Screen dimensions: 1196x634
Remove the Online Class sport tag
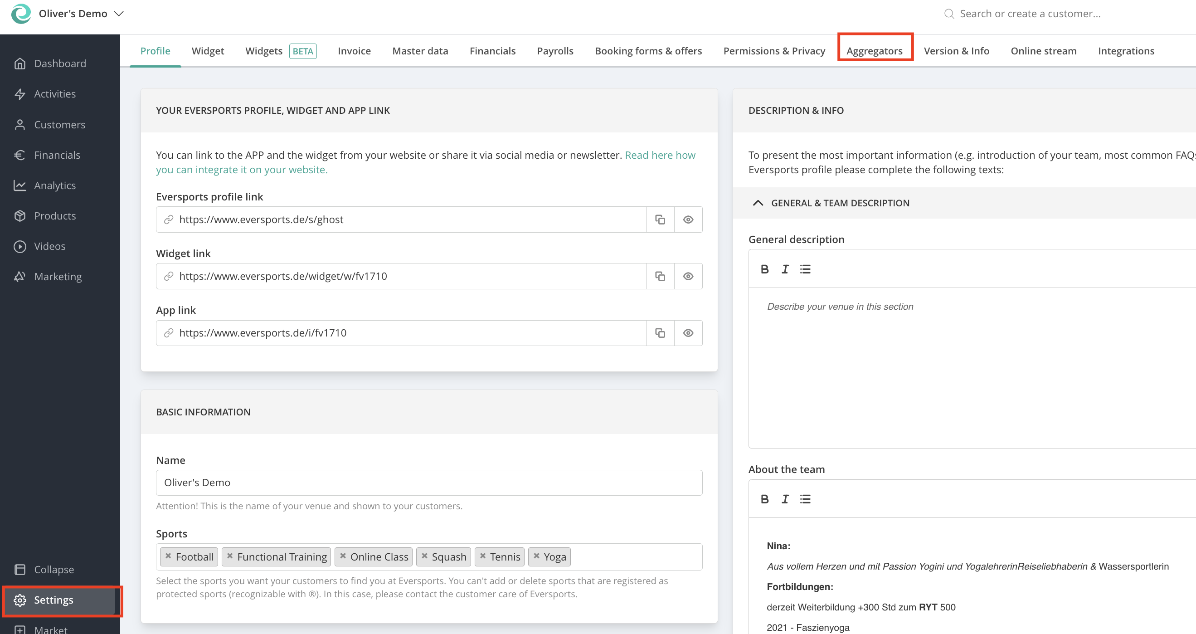(343, 556)
